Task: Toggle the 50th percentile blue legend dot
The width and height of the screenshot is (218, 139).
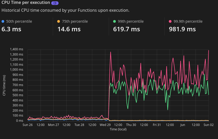Action: pyautogui.click(x=3, y=21)
